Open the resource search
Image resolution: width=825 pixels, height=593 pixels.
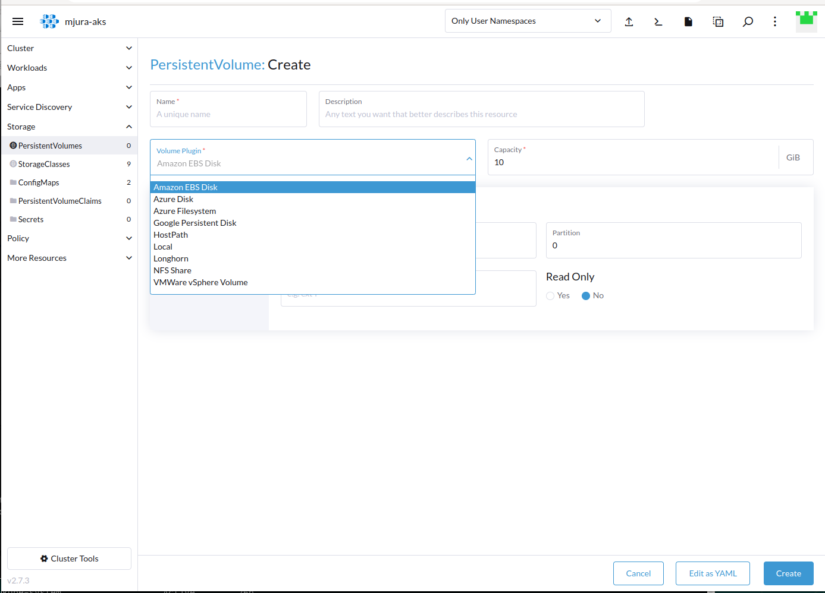748,21
